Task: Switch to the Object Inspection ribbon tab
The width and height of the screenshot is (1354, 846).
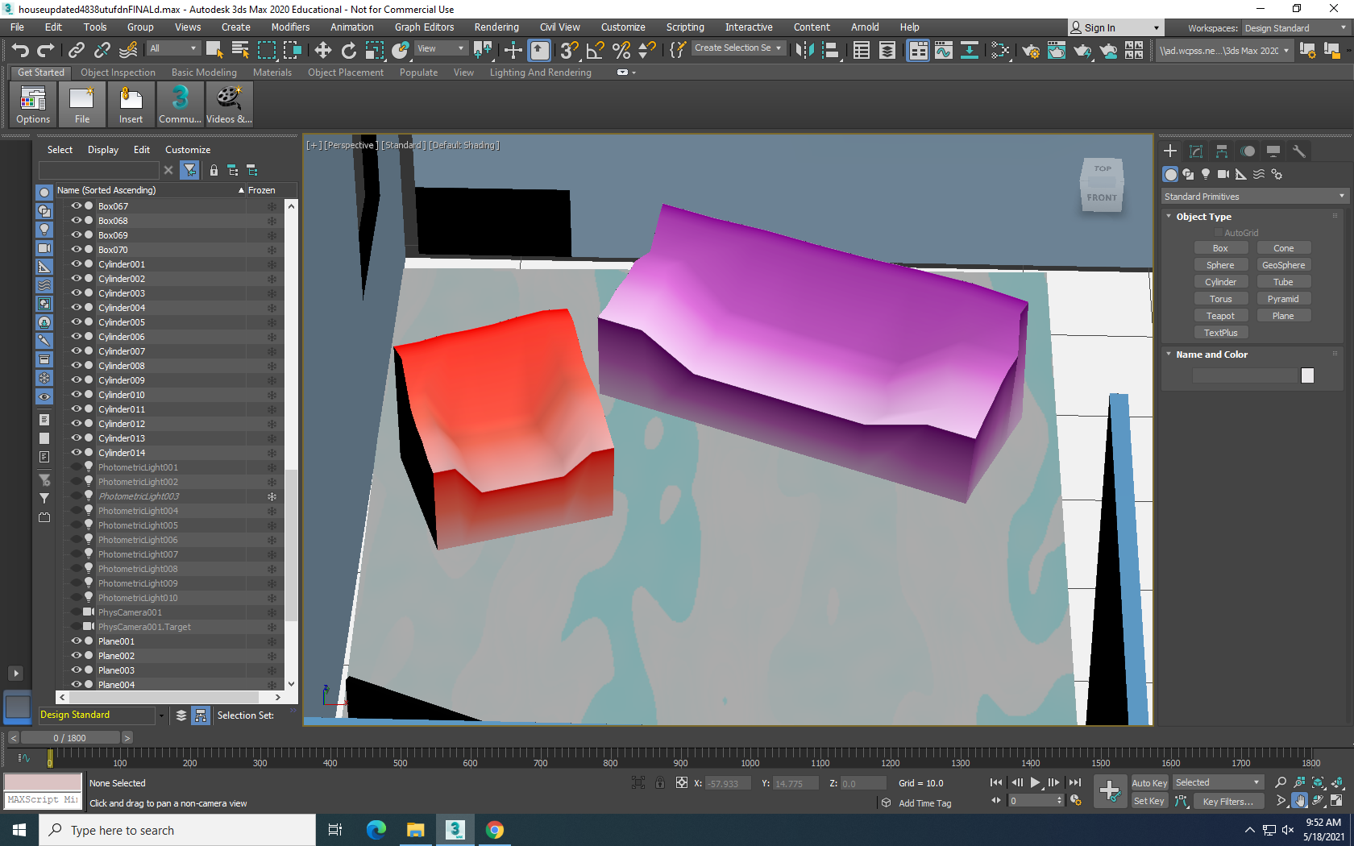Action: point(118,73)
